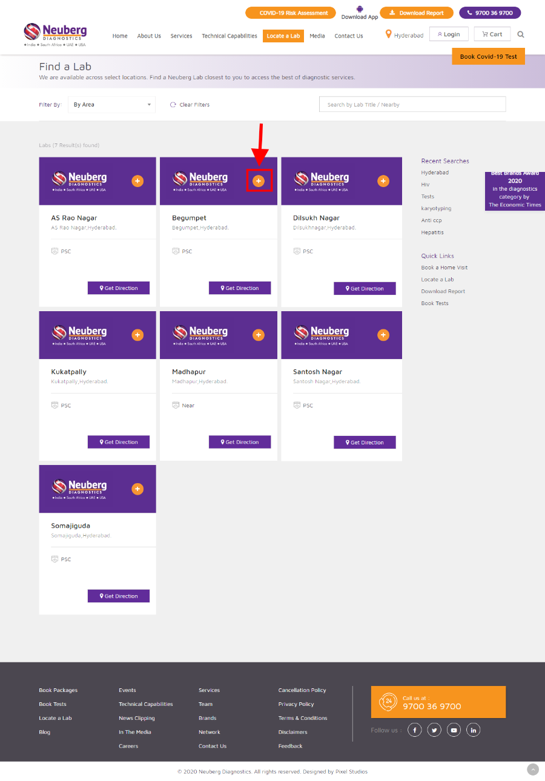Click the search magnifier icon in header
This screenshot has width=545, height=781.
[x=521, y=35]
